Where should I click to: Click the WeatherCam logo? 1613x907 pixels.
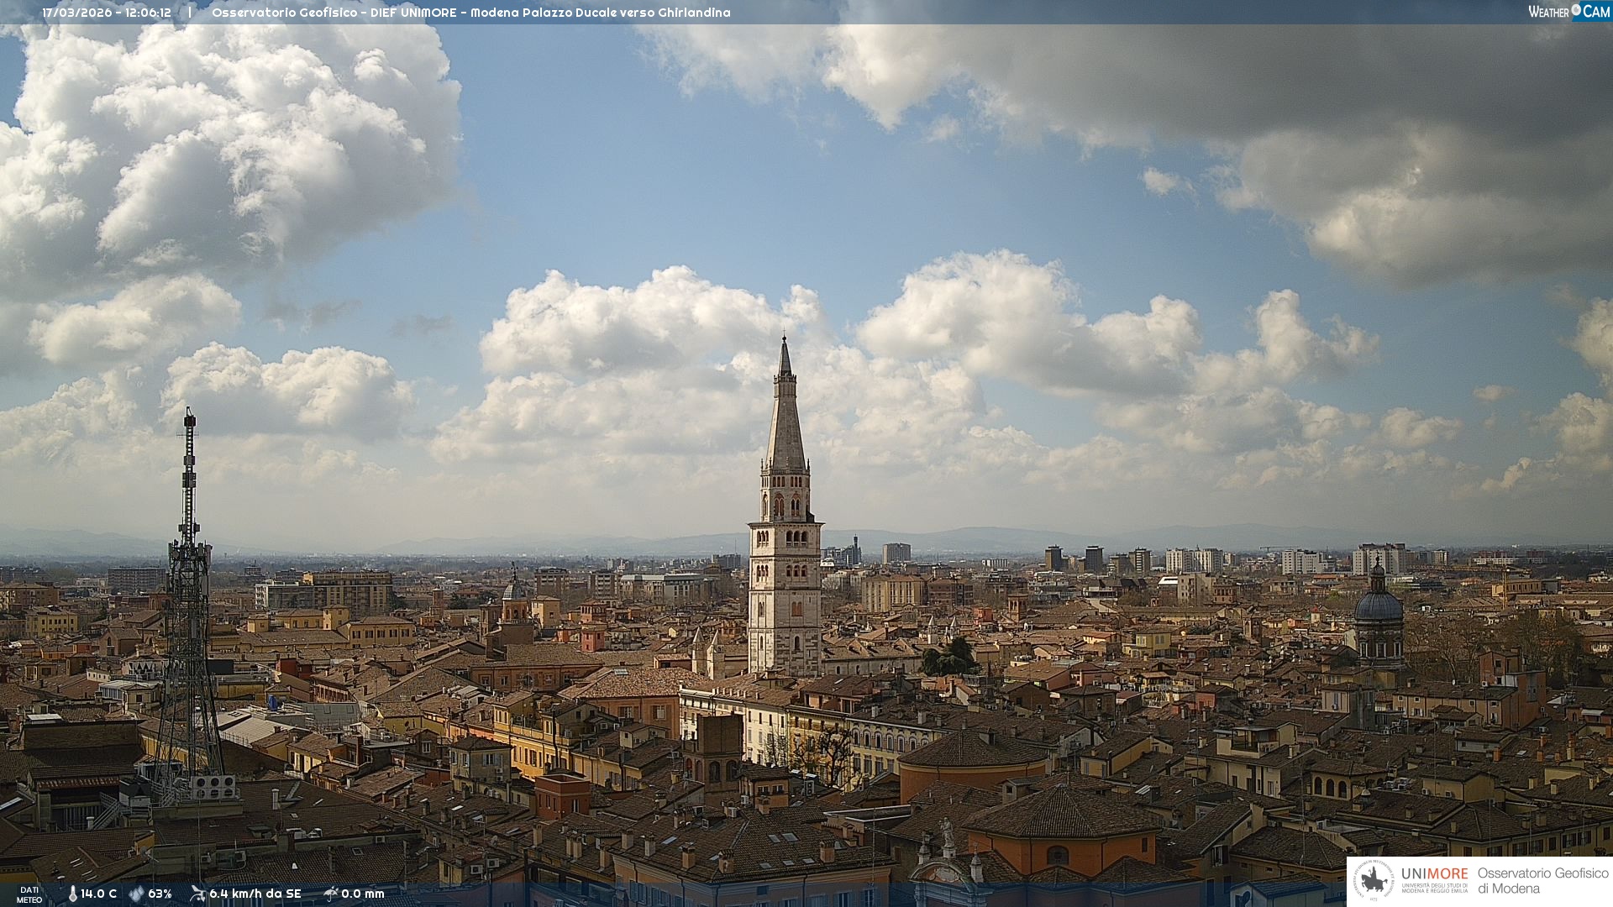(x=1568, y=12)
